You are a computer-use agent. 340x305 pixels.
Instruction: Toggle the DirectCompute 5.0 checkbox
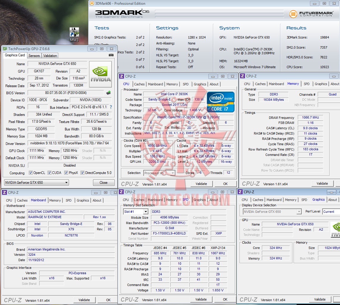(x=82, y=173)
